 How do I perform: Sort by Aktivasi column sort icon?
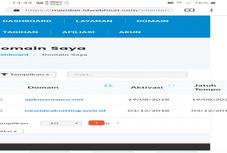pos(171,86)
